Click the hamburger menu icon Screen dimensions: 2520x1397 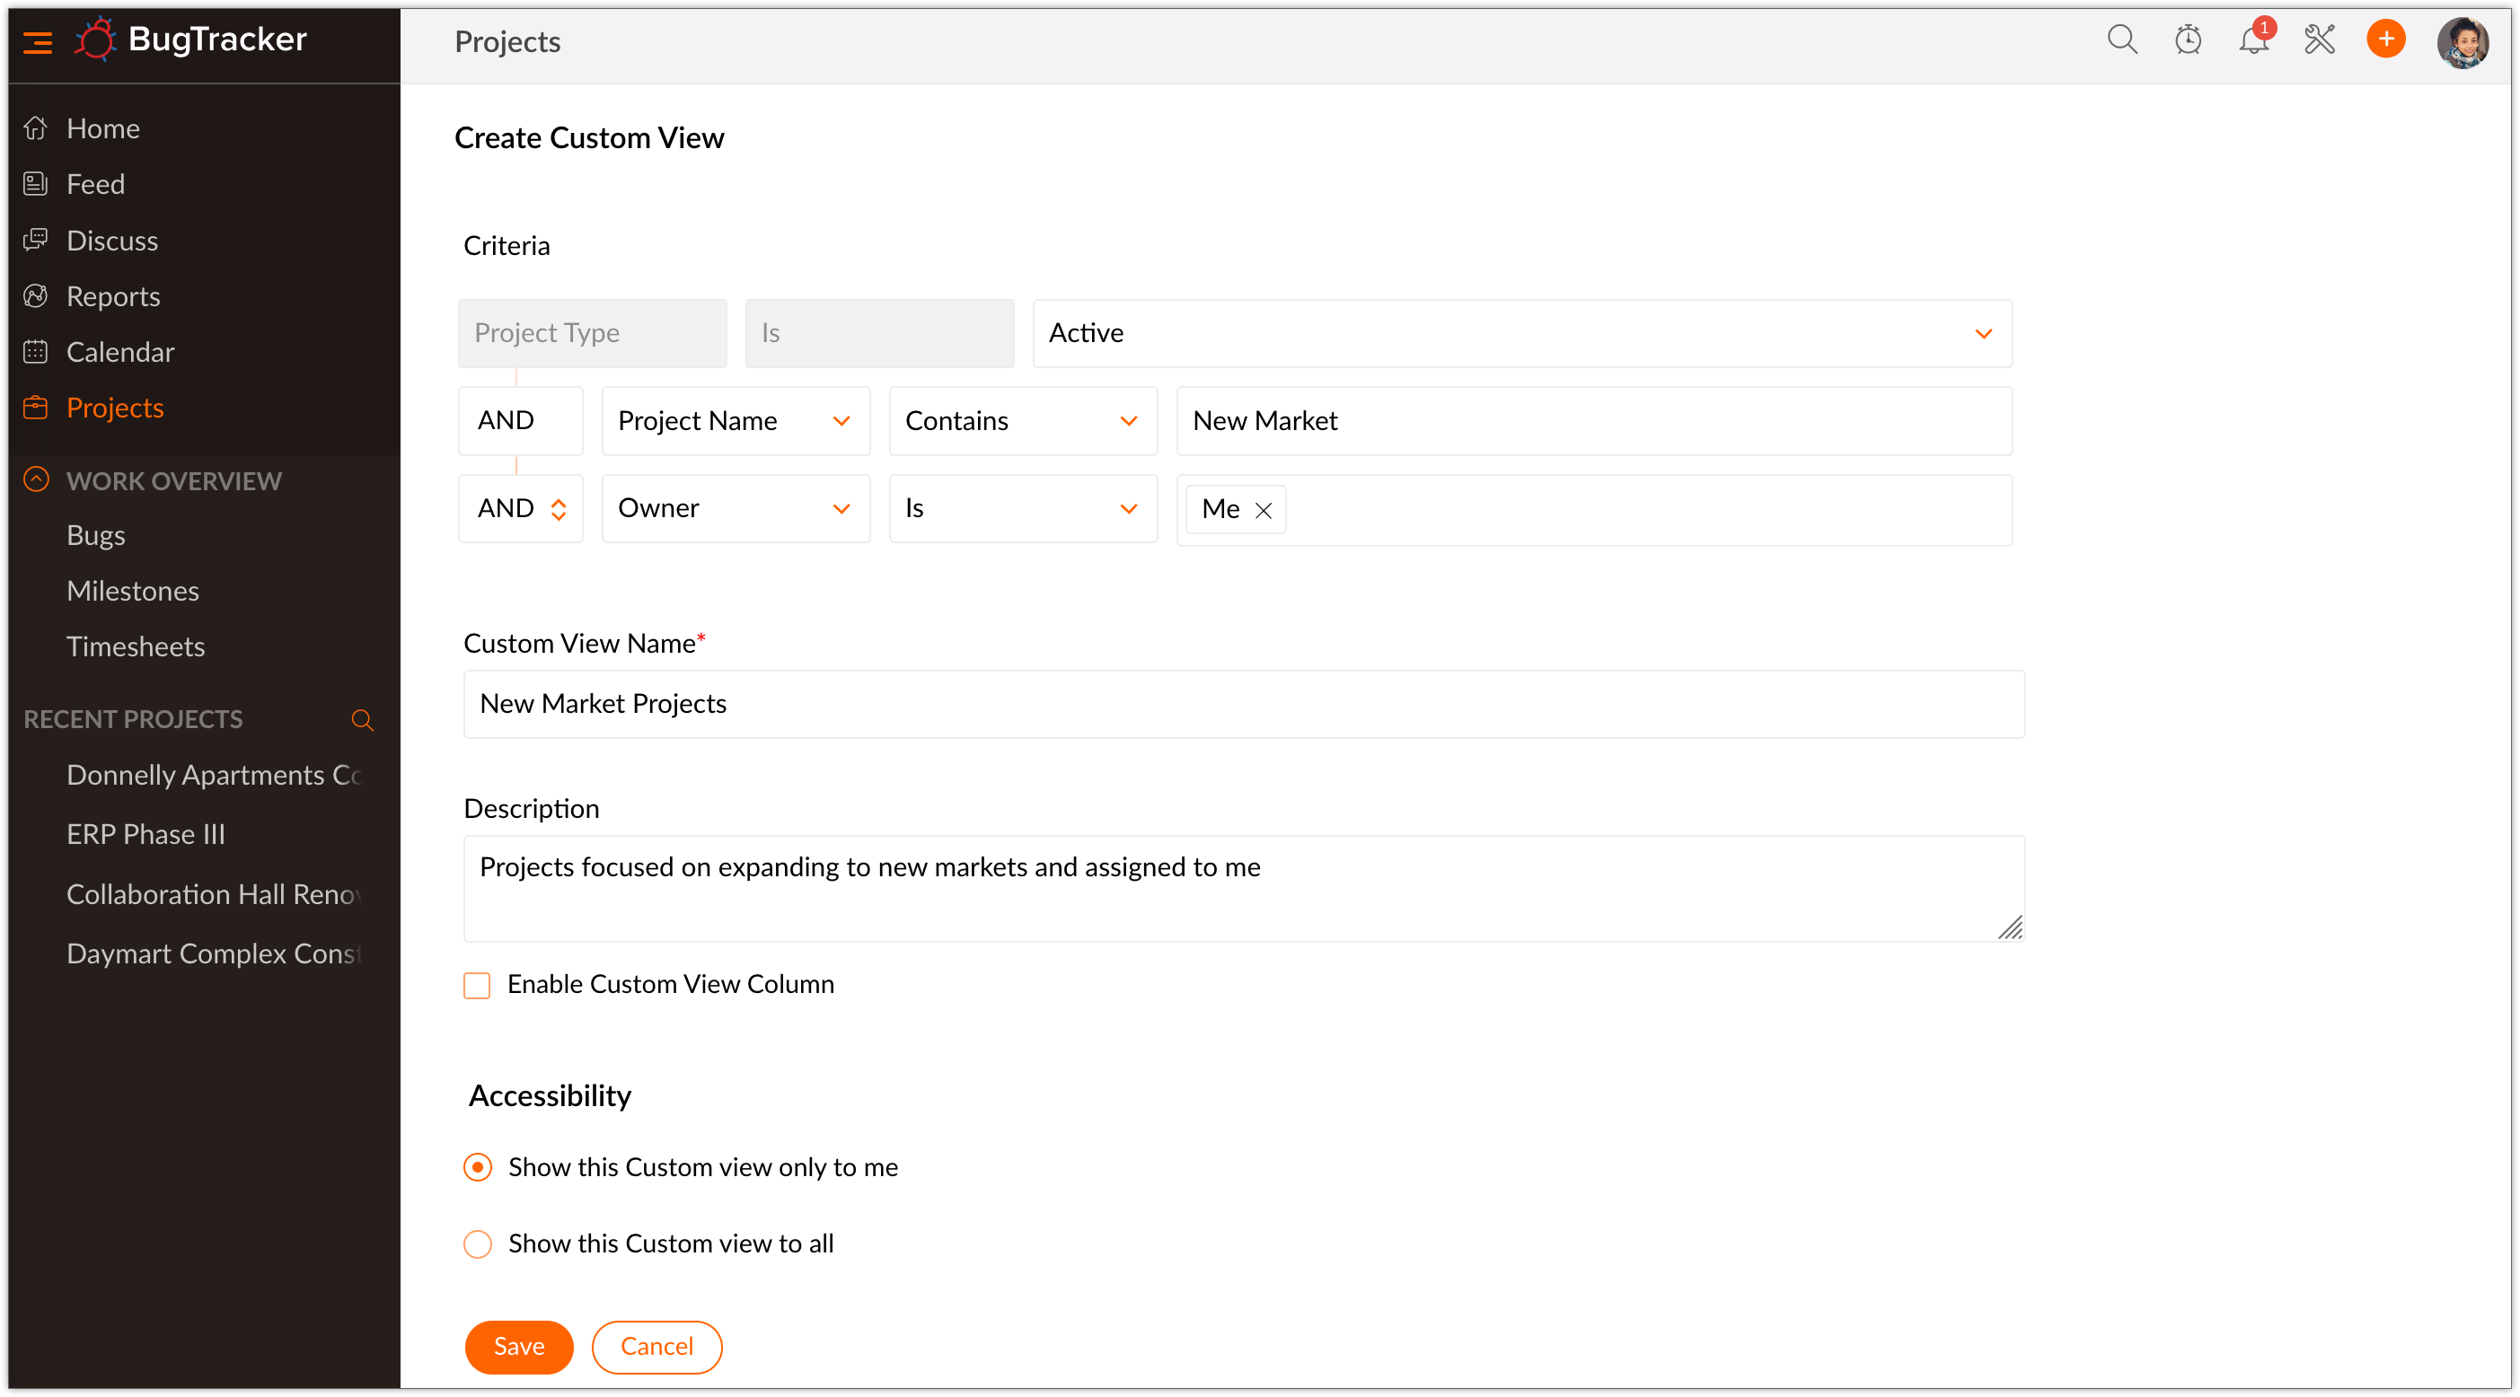[37, 42]
